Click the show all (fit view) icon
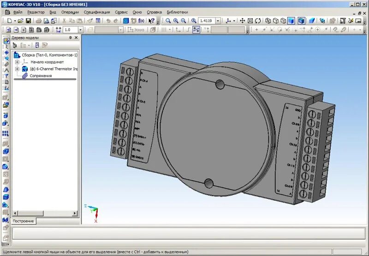Image resolution: width=369 pixels, height=256 pixels. pyautogui.click(x=250, y=21)
